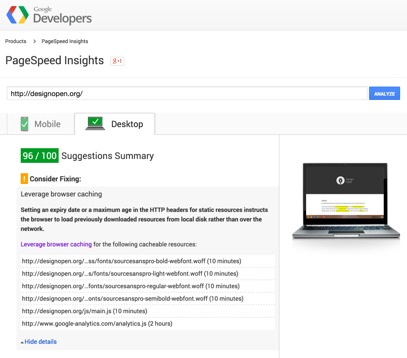407x358 pixels.
Task: Switch to the Mobile tab
Action: 41,124
